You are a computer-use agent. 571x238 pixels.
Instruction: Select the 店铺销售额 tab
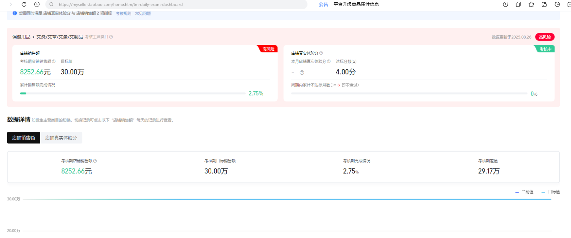(x=23, y=138)
